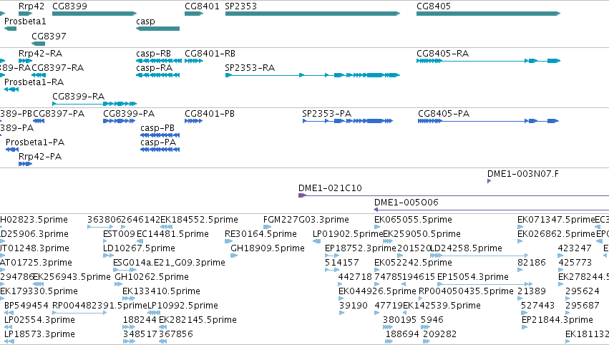Click EST EC14481.5prime label
Viewport: 609px width, 345px height.
pyautogui.click(x=173, y=234)
